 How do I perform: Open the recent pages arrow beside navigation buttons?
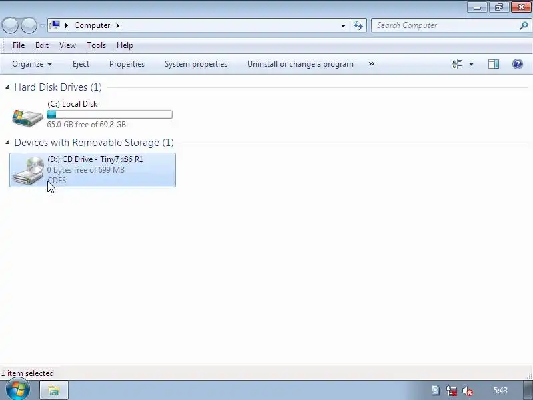pyautogui.click(x=42, y=25)
